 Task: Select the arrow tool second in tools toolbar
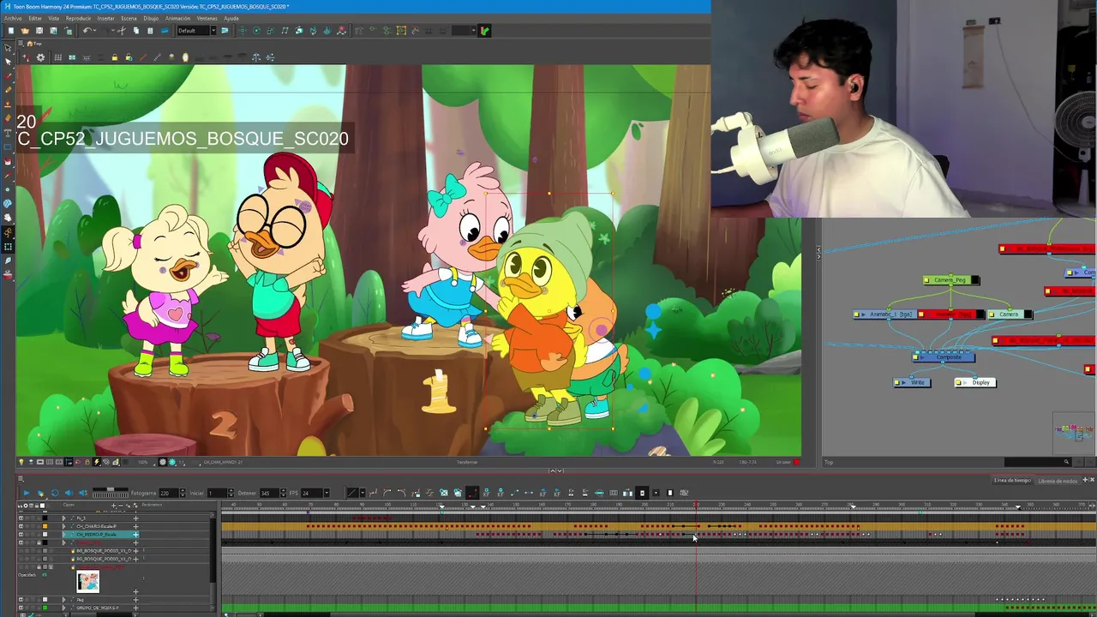coord(8,62)
